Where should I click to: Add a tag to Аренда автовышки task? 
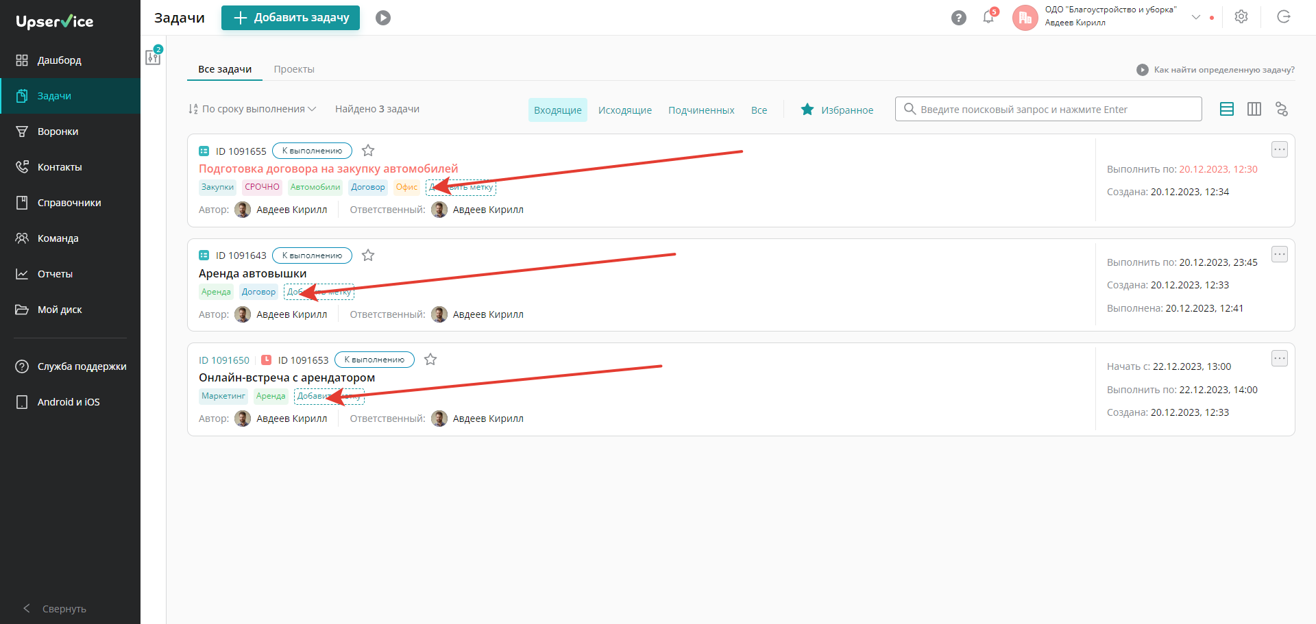(319, 292)
